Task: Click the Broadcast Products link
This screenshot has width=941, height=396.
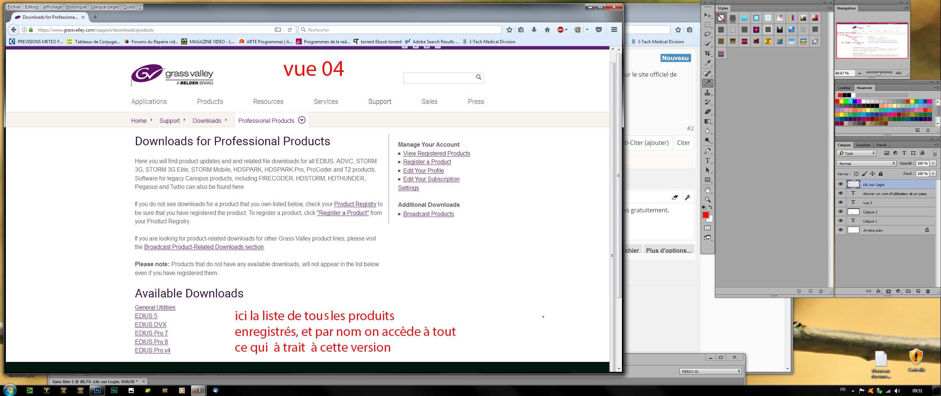Action: point(428,214)
